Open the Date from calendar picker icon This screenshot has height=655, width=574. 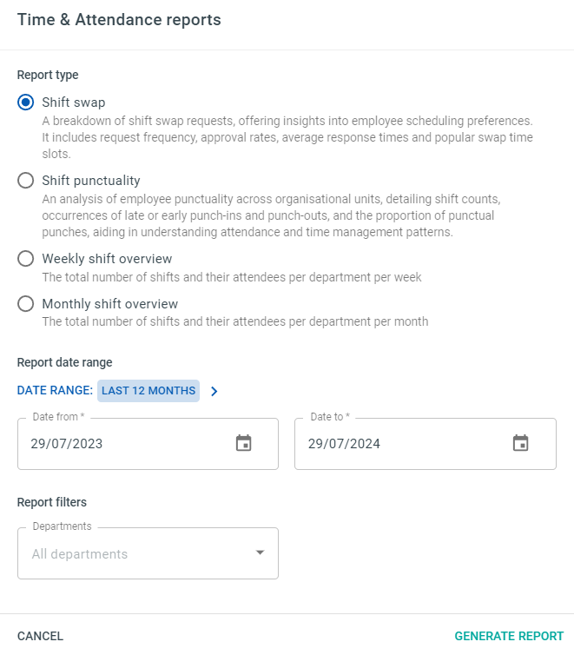coord(243,443)
